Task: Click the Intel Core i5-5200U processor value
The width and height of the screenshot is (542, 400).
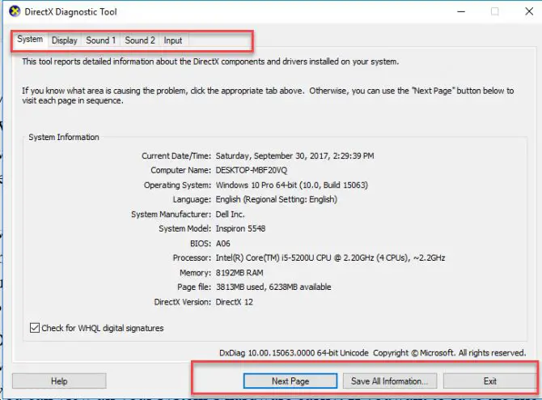Action: coord(330,257)
